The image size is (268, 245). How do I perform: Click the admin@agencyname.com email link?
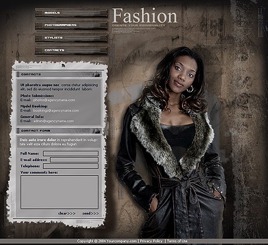coord(54,121)
